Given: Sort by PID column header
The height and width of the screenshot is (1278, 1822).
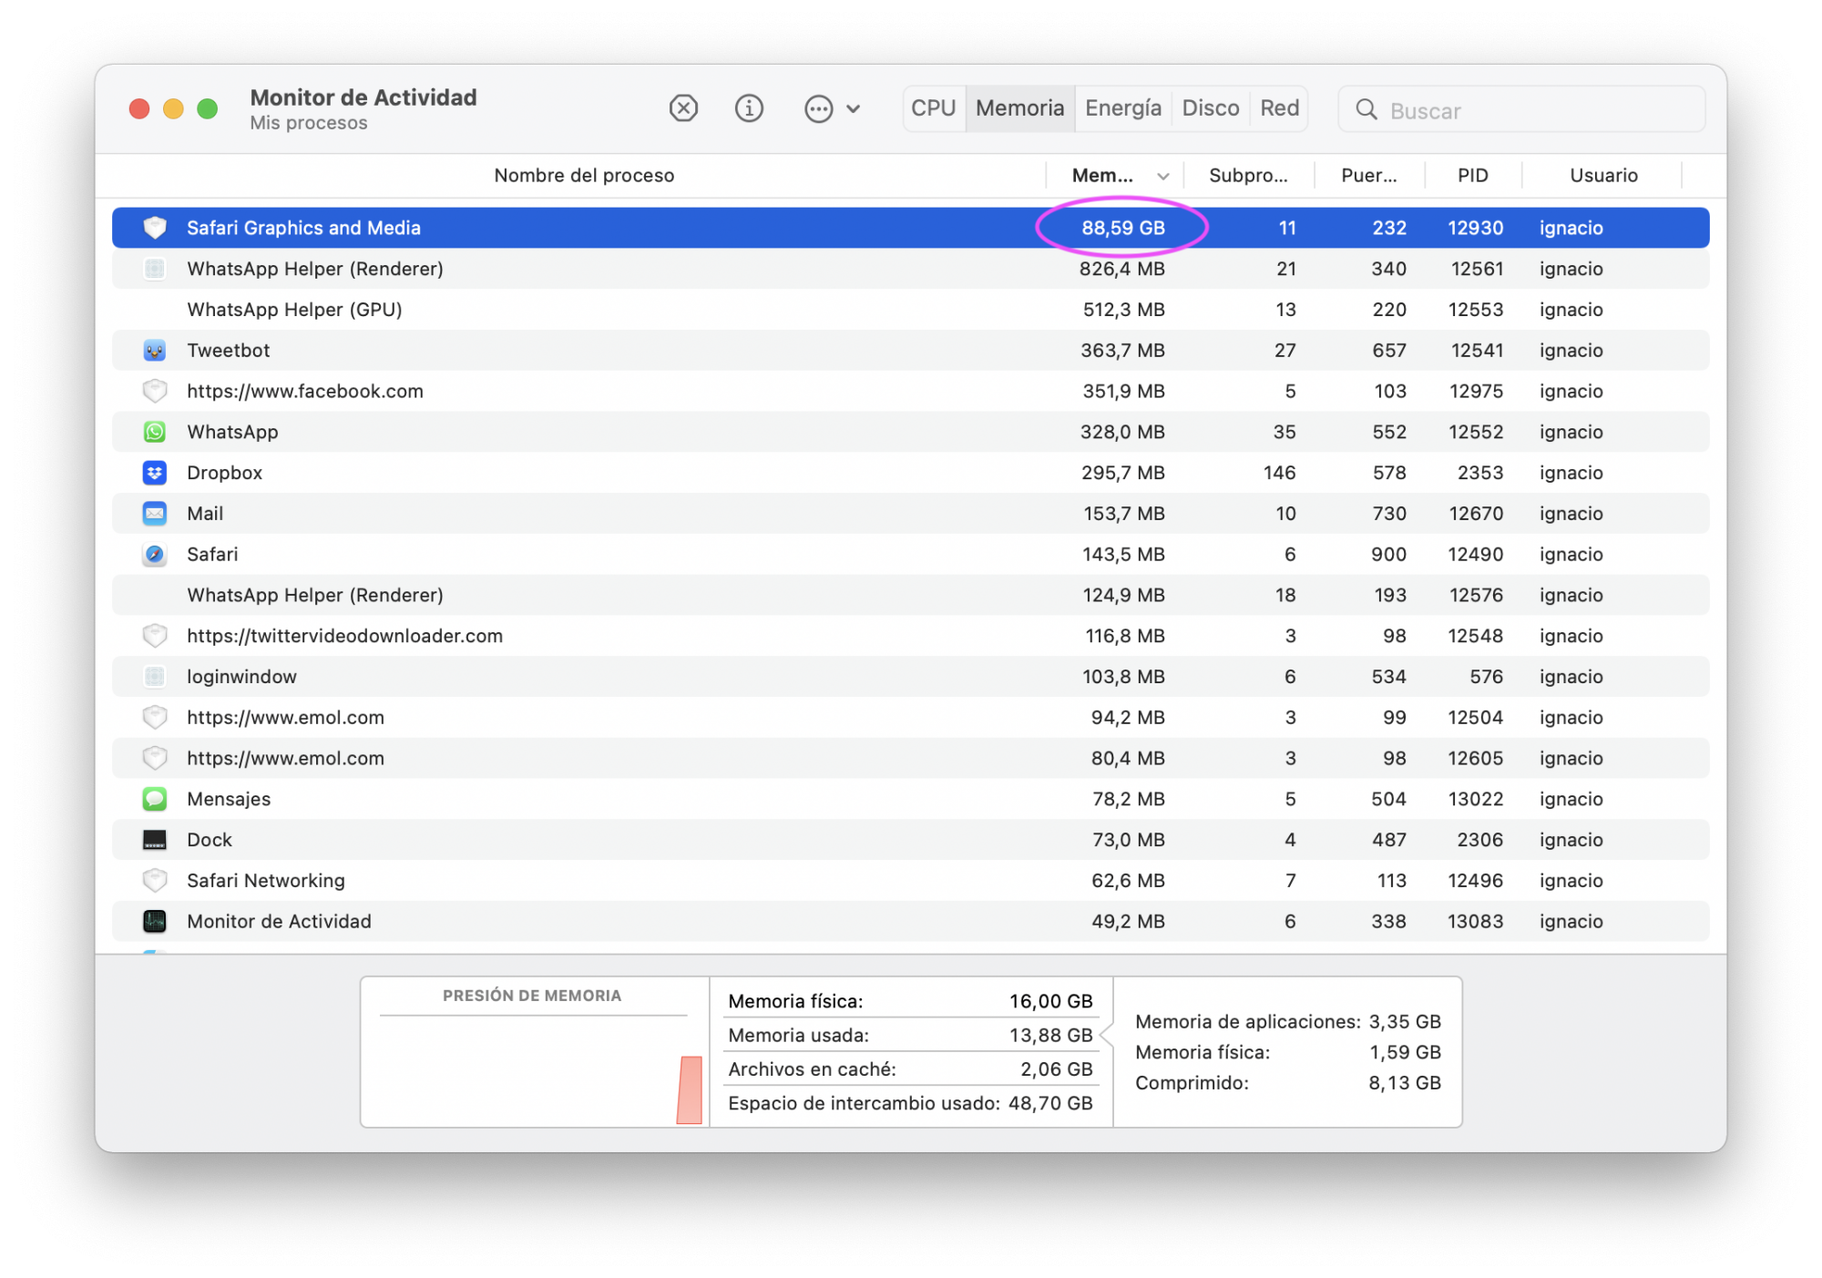Looking at the screenshot, I should point(1472,175).
